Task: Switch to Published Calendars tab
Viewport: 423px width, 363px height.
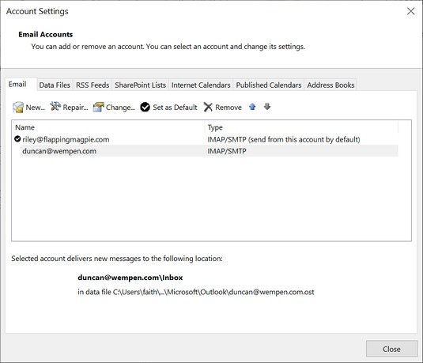Action: click(269, 85)
